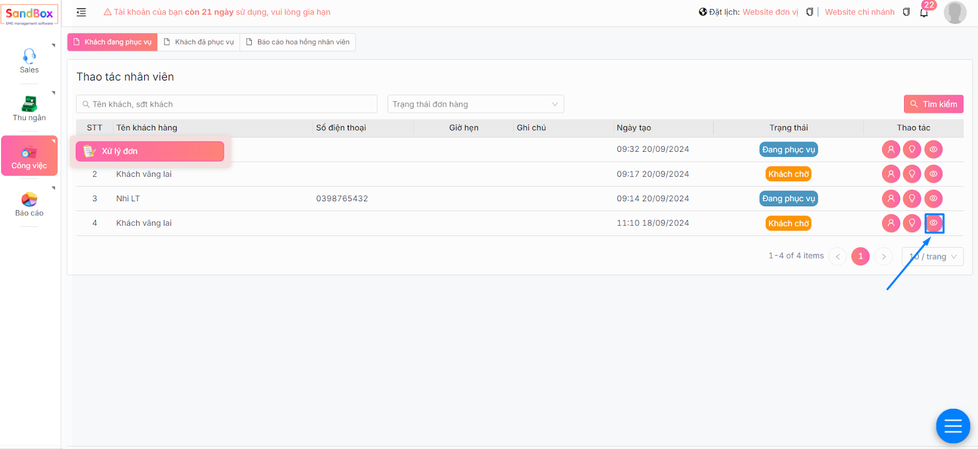Click the lightbulb icon for Nhi LT
Image resolution: width=978 pixels, height=449 pixels.
pyautogui.click(x=912, y=199)
